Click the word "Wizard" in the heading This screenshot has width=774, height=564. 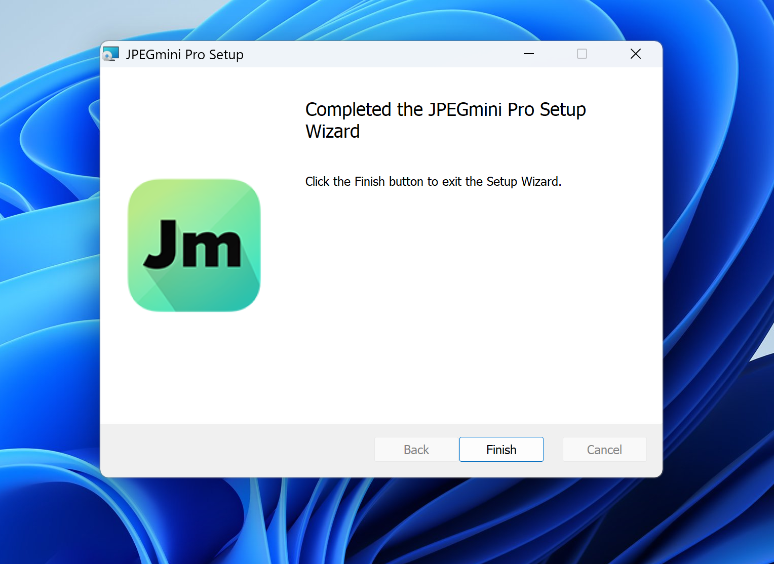pos(332,132)
